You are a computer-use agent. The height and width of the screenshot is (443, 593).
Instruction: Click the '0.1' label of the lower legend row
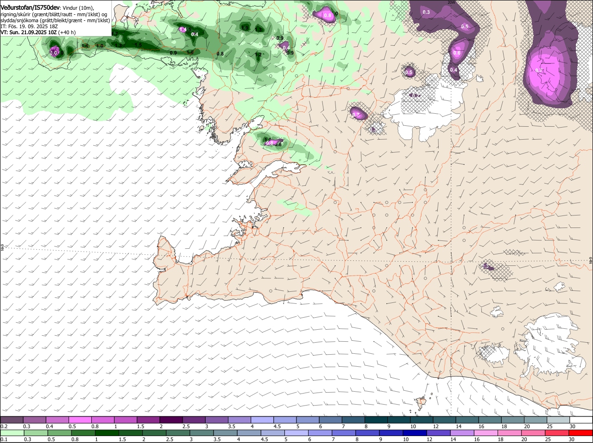point(4,439)
